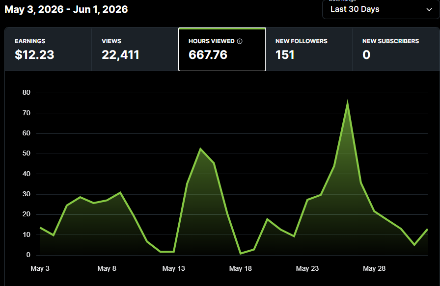Screen dimensions: 440x286
Task: Click the 20 y-axis value
Action: 27,214
